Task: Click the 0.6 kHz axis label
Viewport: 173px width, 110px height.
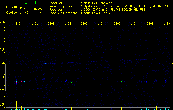Action: [2, 105]
